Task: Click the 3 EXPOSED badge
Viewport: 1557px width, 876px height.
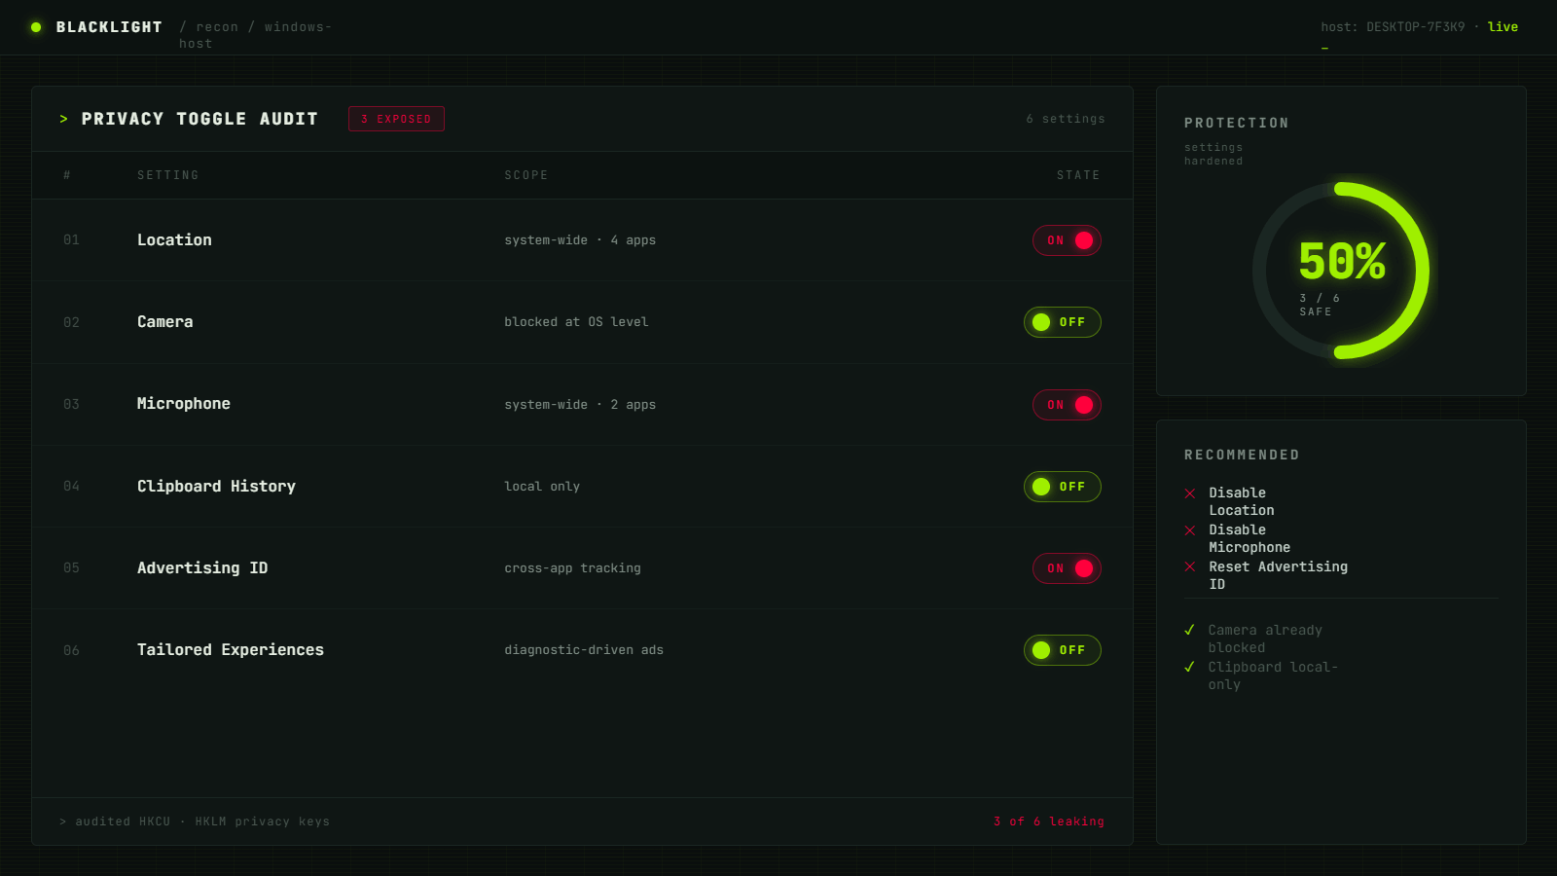Action: click(x=396, y=119)
